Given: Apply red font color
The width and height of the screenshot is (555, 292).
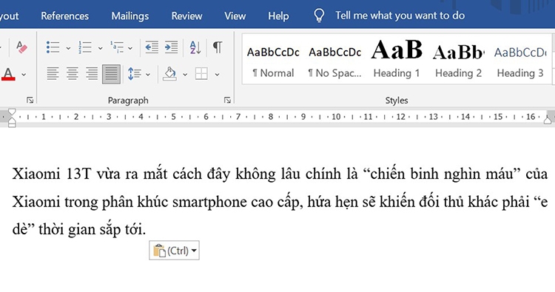Looking at the screenshot, I should (x=8, y=74).
